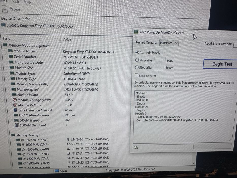The image size is (237, 178).
Task: Click the Local computer icon in status bar
Action: tap(57, 171)
